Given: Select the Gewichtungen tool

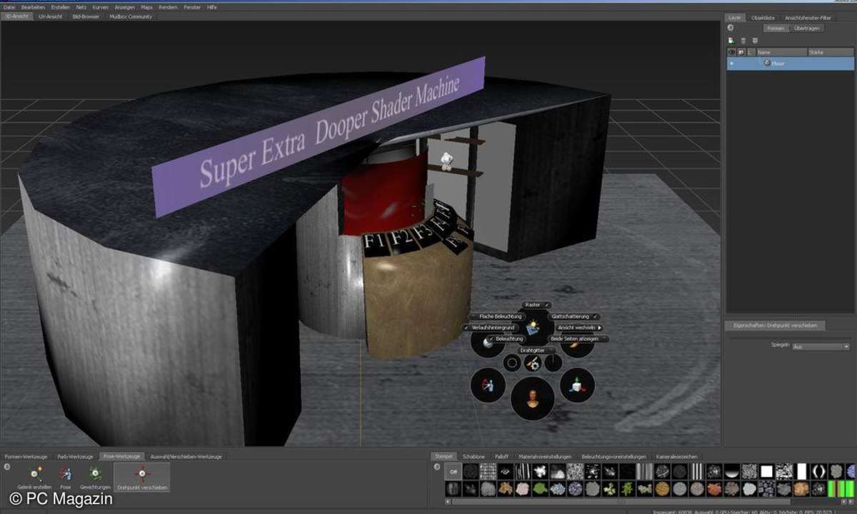Looking at the screenshot, I should [95, 478].
